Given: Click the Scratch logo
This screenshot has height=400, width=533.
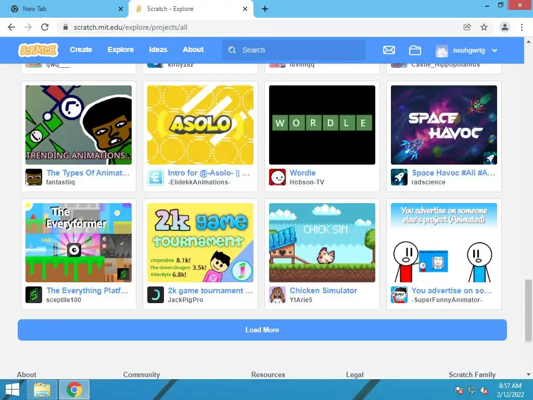Looking at the screenshot, I should [x=38, y=50].
